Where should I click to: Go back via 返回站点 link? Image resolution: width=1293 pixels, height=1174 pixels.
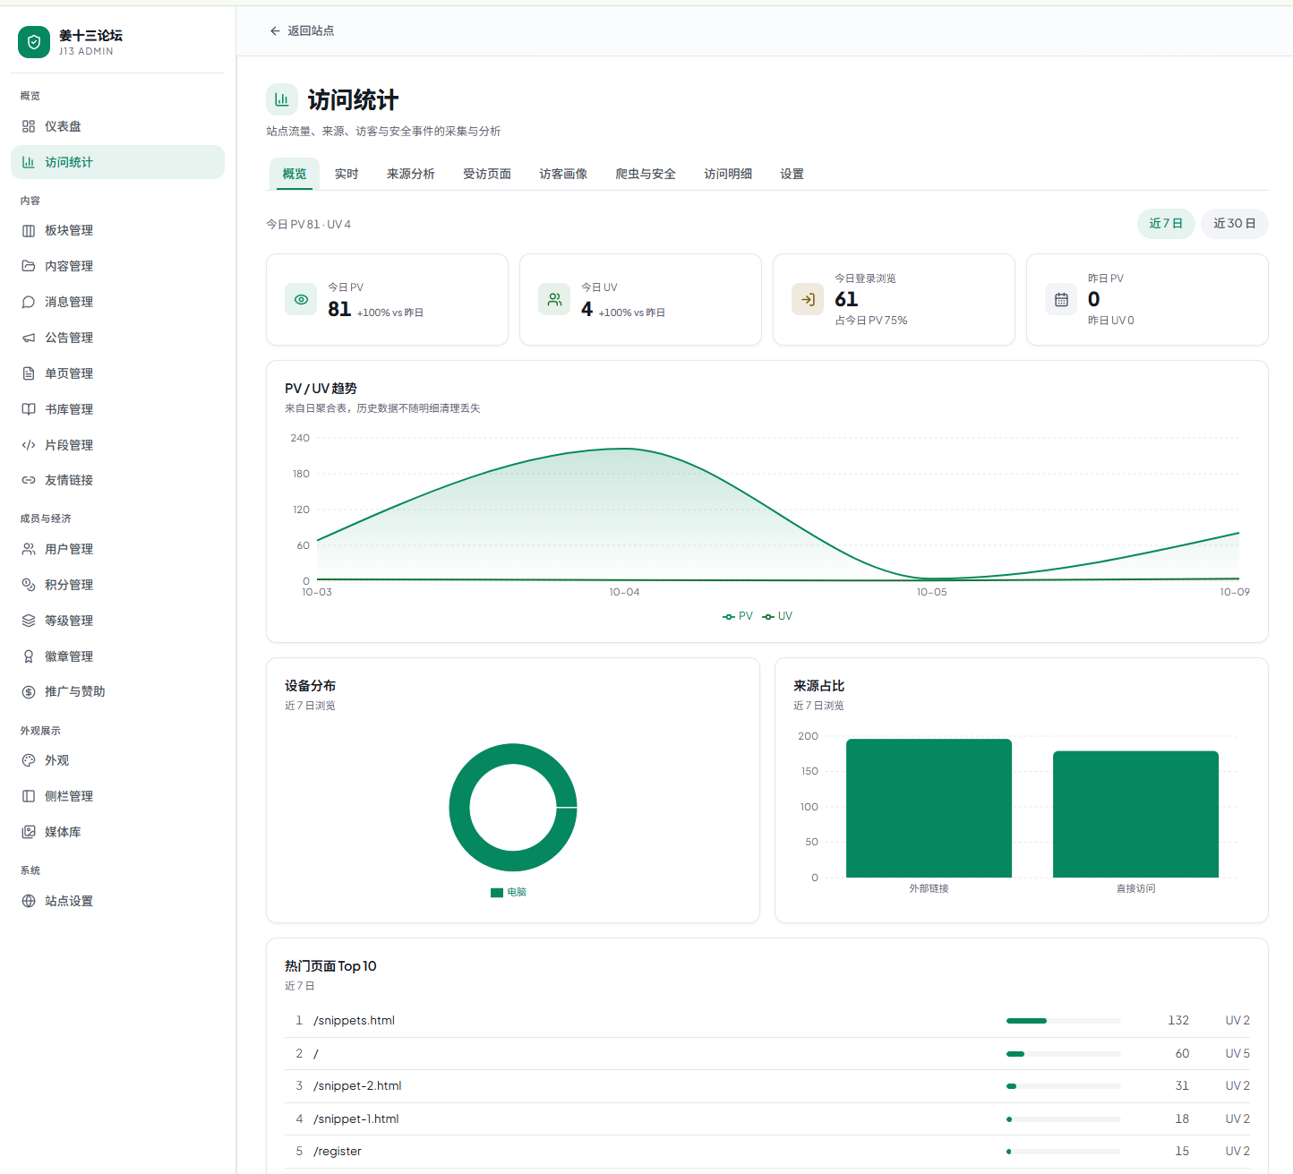coord(302,30)
